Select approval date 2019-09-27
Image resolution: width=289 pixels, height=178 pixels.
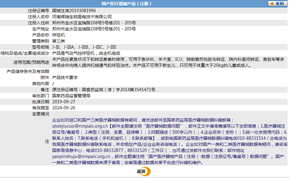(x=64, y=102)
